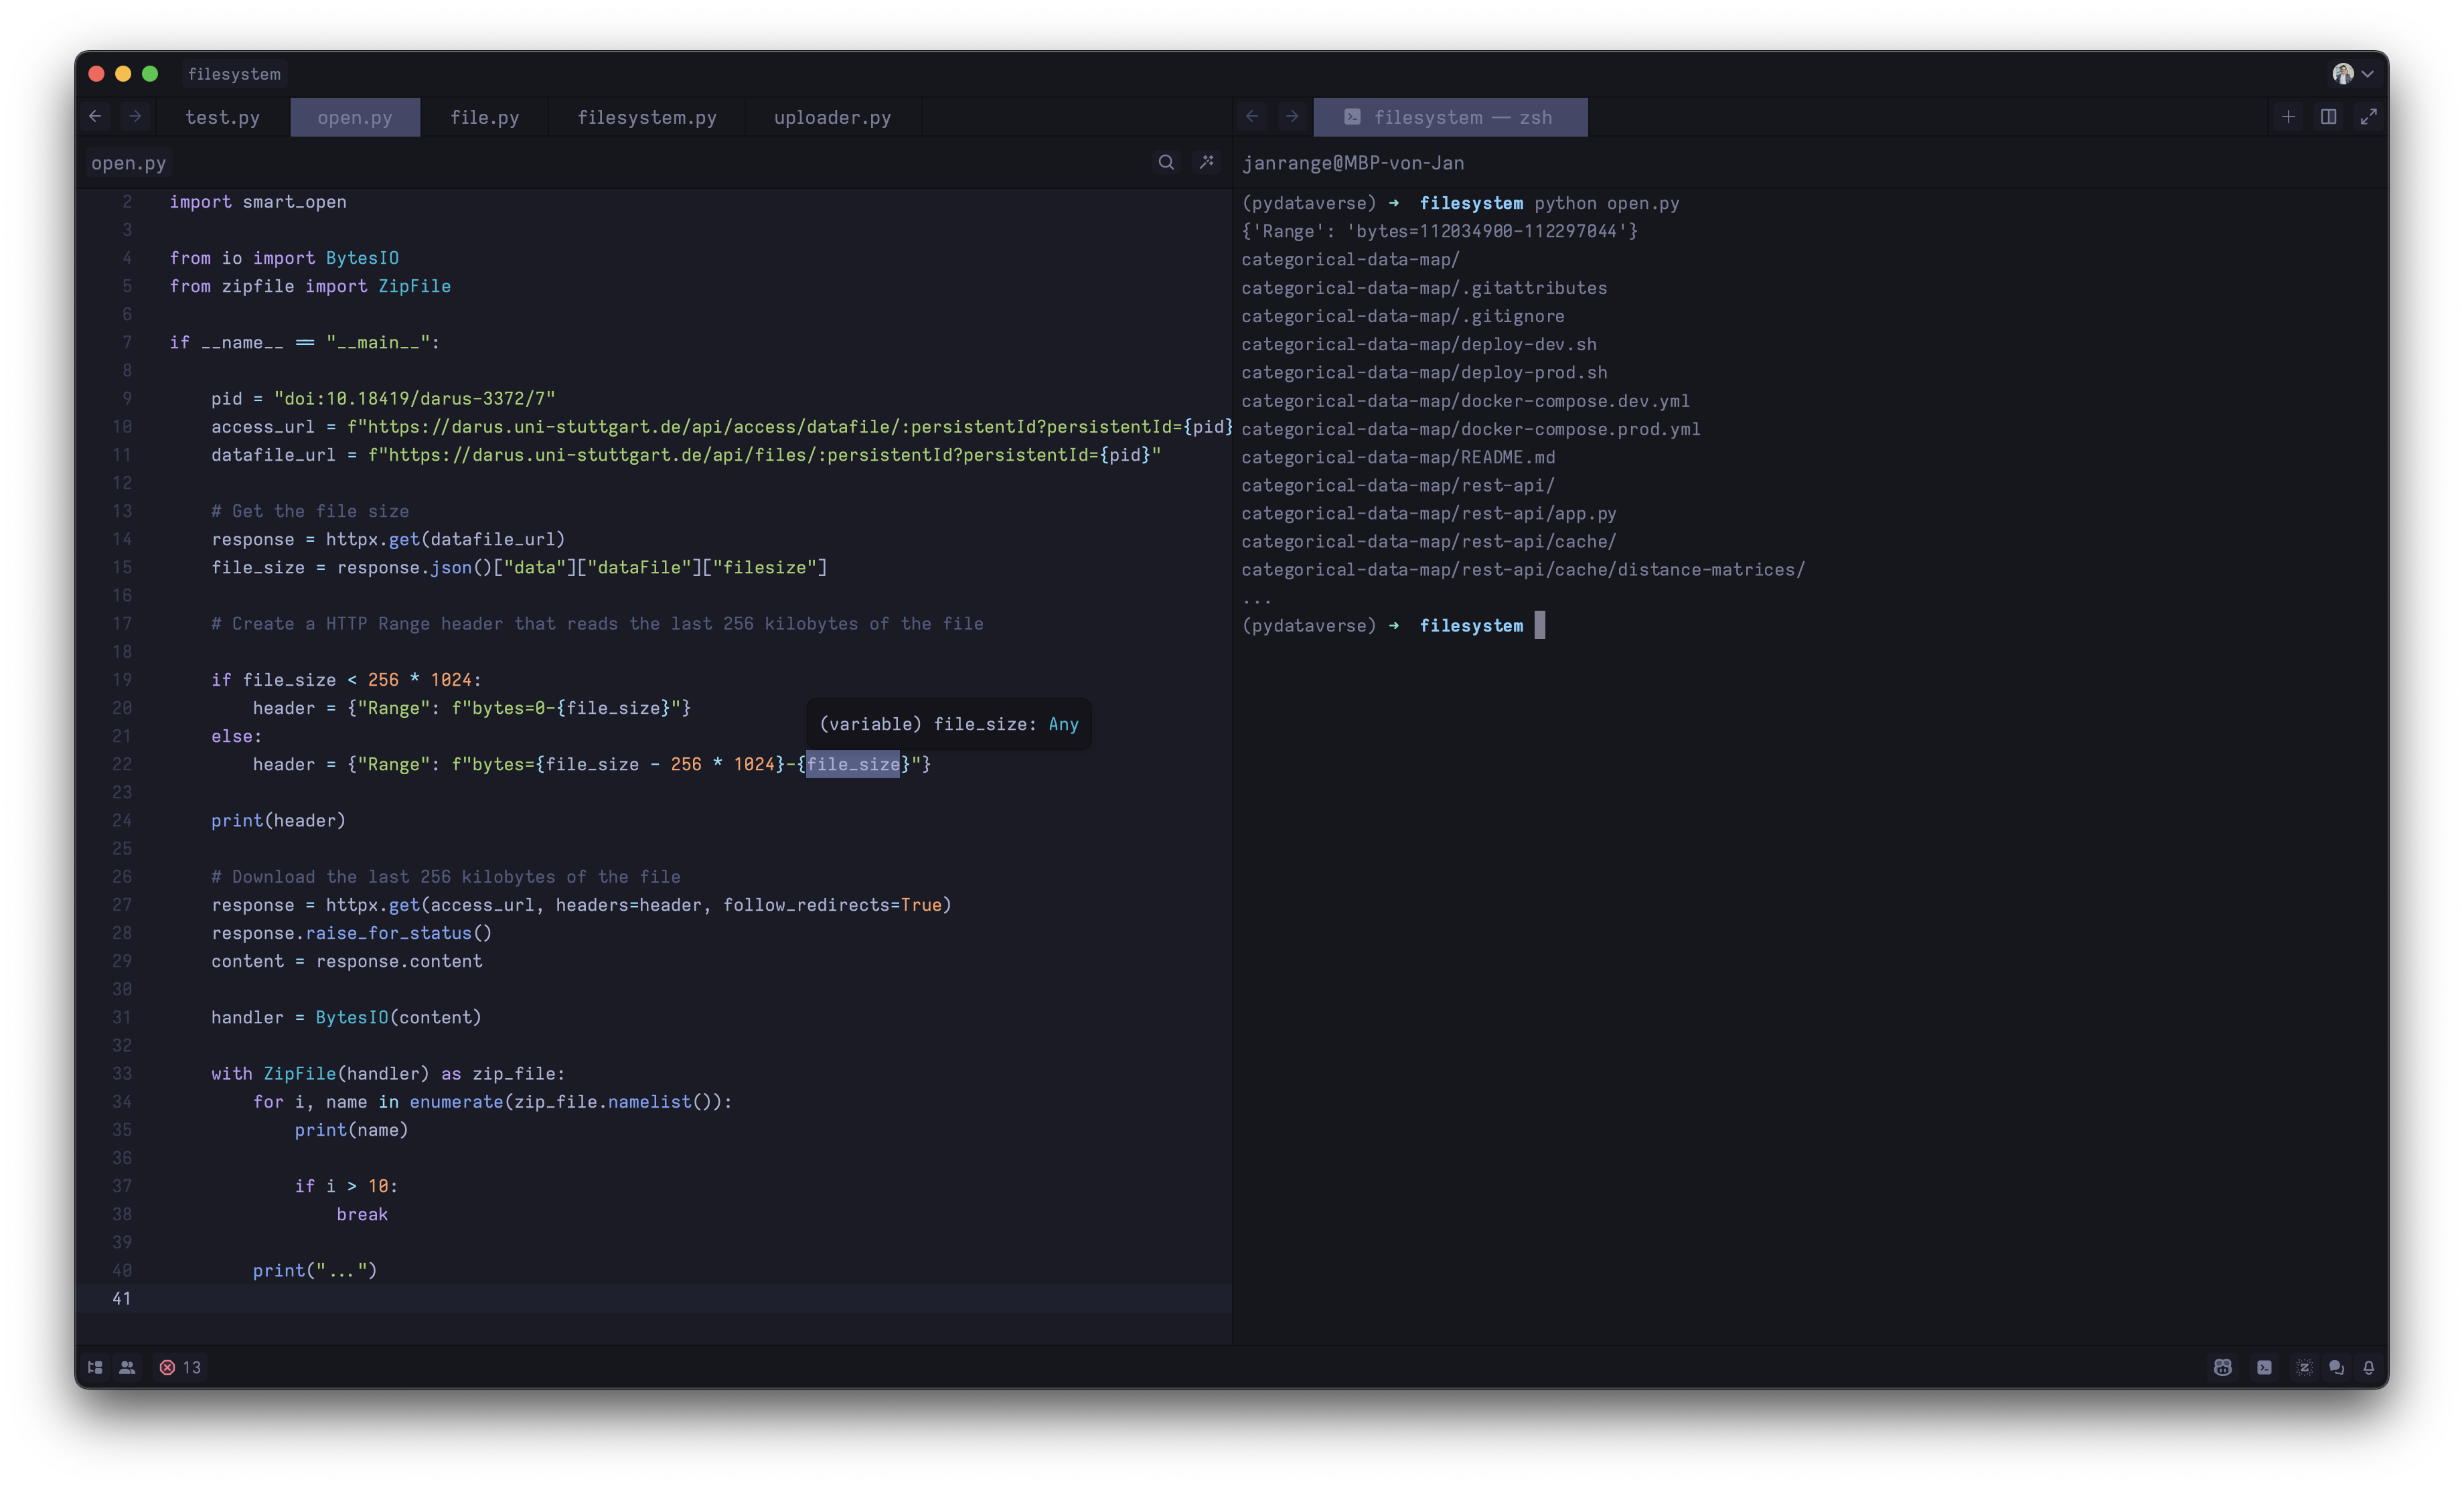The width and height of the screenshot is (2464, 1488).
Task: Open the collaboration panel icon
Action: point(127,1367)
